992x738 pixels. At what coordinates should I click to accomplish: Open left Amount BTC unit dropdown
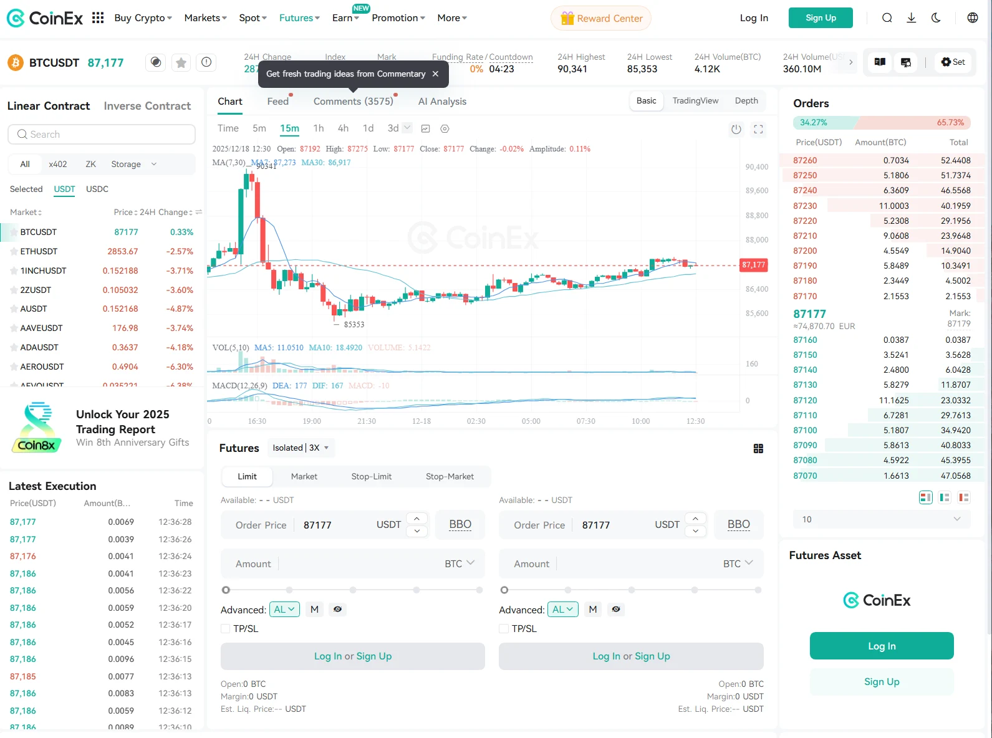point(460,563)
